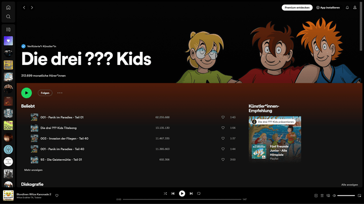Like '001 - Panik im Paradies - Teil 01'
The width and height of the screenshot is (364, 204).
(x=223, y=117)
